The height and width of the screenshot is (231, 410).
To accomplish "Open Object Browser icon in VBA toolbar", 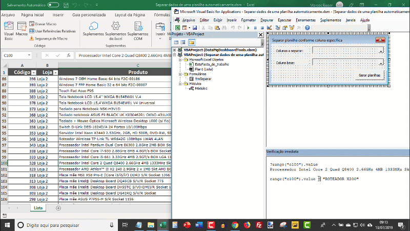I will click(x=292, y=28).
